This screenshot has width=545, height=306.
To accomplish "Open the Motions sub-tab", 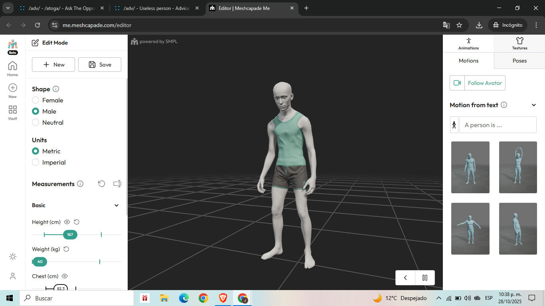I will click(x=468, y=61).
